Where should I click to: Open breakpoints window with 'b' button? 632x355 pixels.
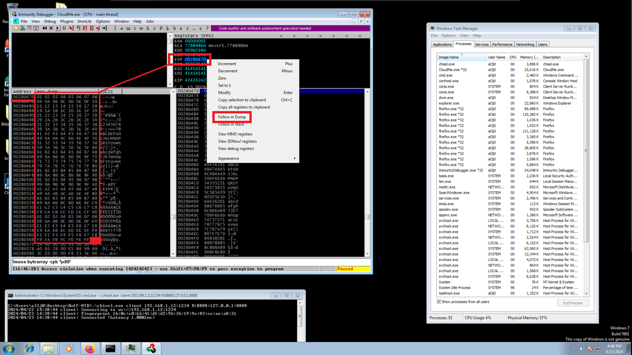pyautogui.click(x=174, y=28)
